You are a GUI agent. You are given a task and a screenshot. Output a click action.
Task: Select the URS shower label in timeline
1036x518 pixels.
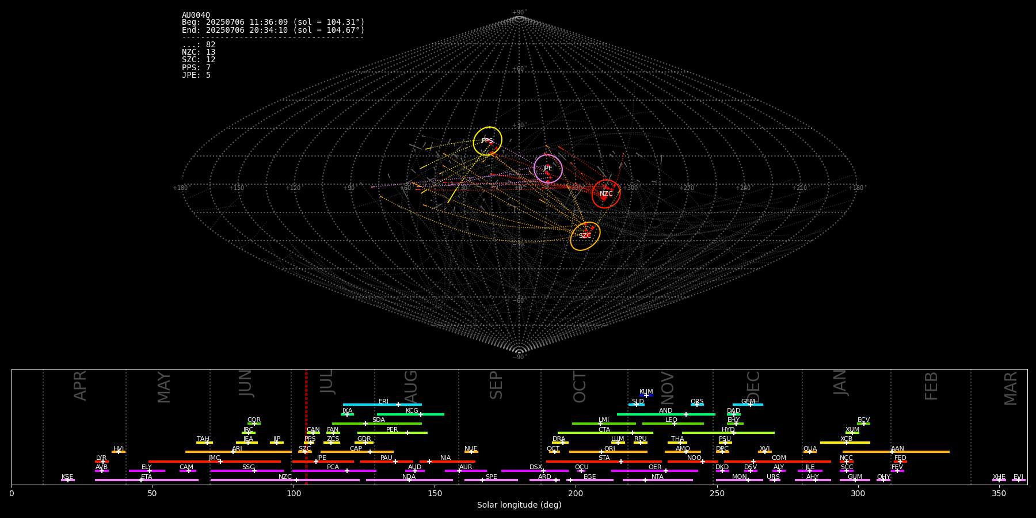coord(774,477)
